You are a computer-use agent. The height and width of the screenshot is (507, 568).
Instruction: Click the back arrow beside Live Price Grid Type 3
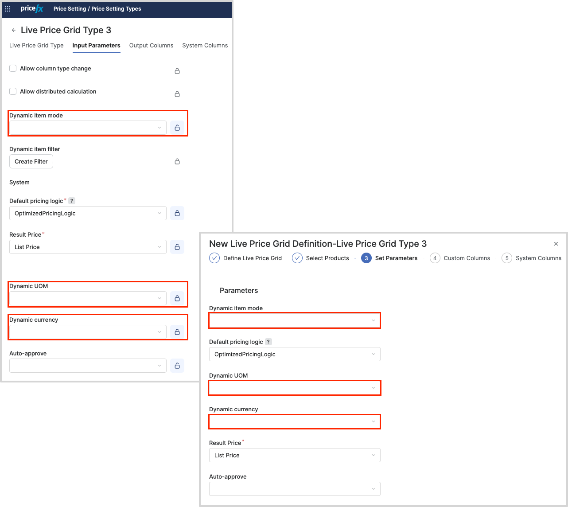pyautogui.click(x=14, y=31)
